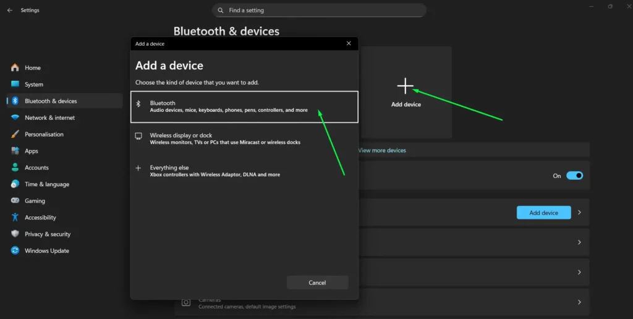
Task: Open Accessibility settings page
Action: coord(64,217)
